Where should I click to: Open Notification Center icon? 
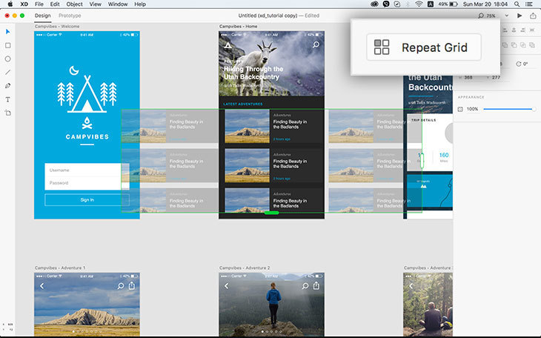[x=528, y=4]
